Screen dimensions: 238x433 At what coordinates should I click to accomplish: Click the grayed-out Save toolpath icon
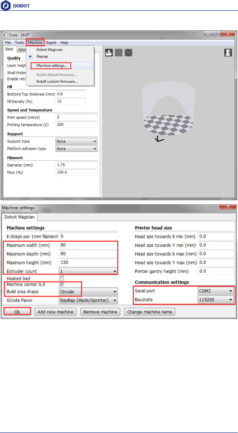click(x=119, y=53)
